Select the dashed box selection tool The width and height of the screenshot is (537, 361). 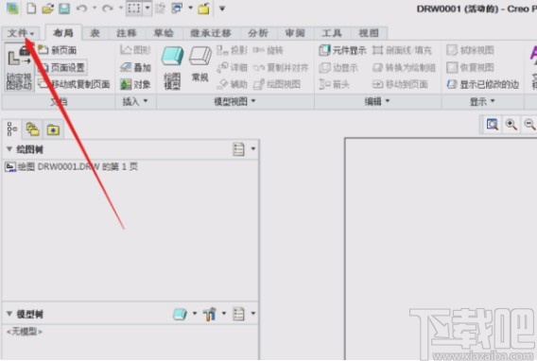pyautogui.click(x=133, y=9)
